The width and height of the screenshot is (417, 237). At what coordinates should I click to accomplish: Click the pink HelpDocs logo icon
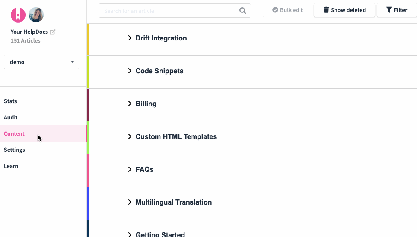pos(18,15)
